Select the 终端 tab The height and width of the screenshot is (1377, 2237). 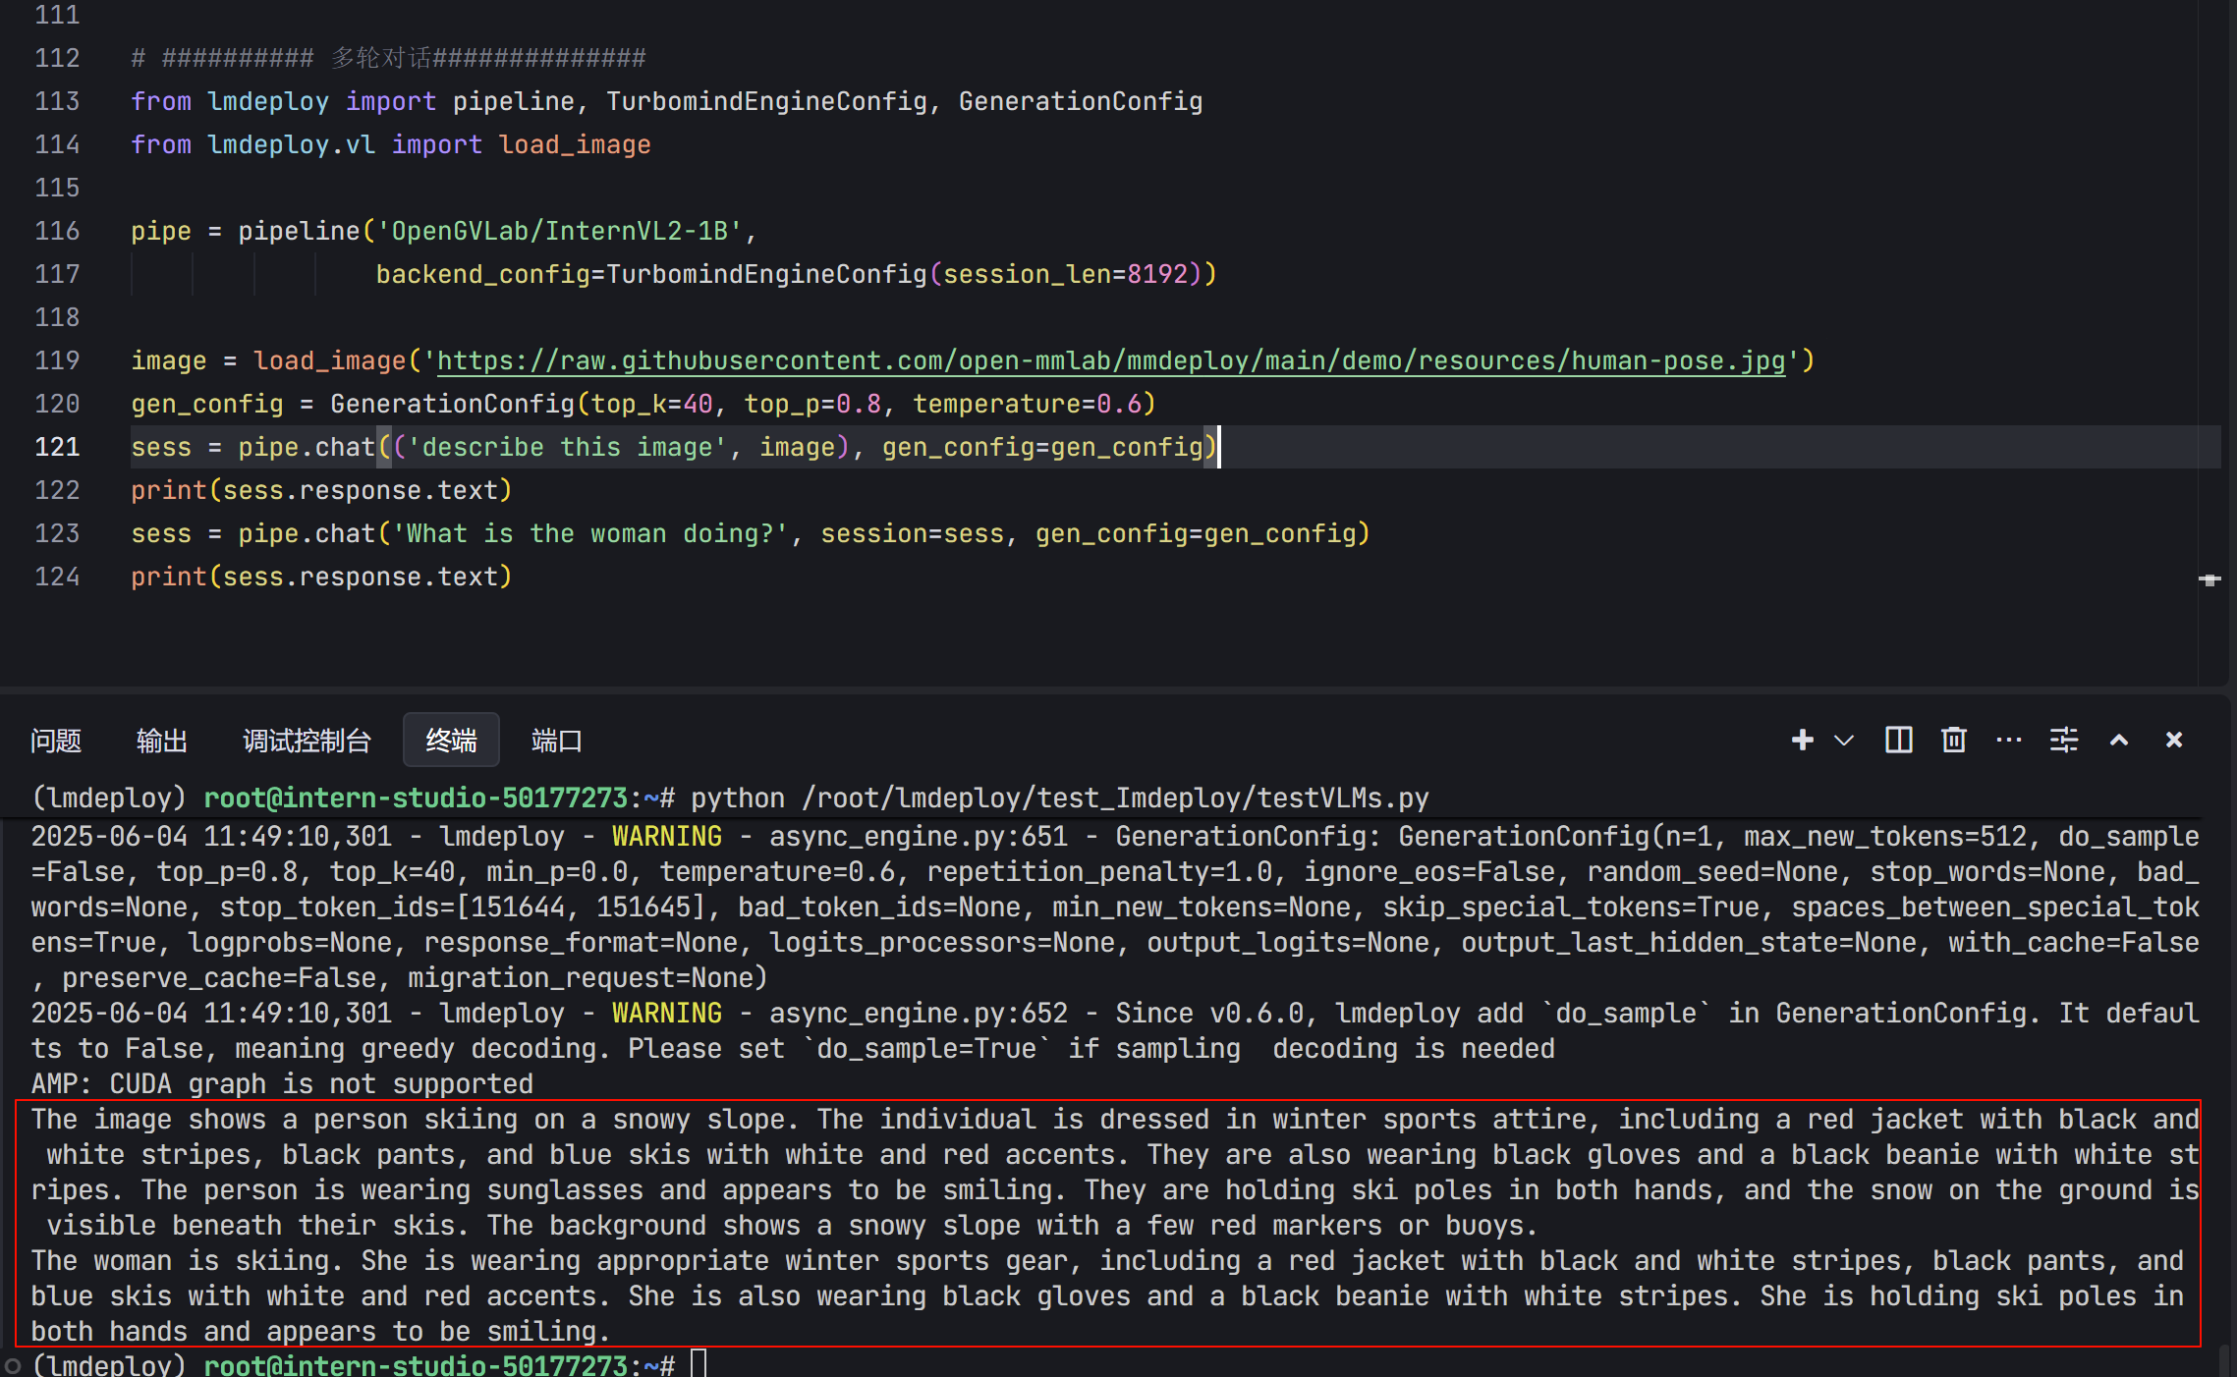451,741
